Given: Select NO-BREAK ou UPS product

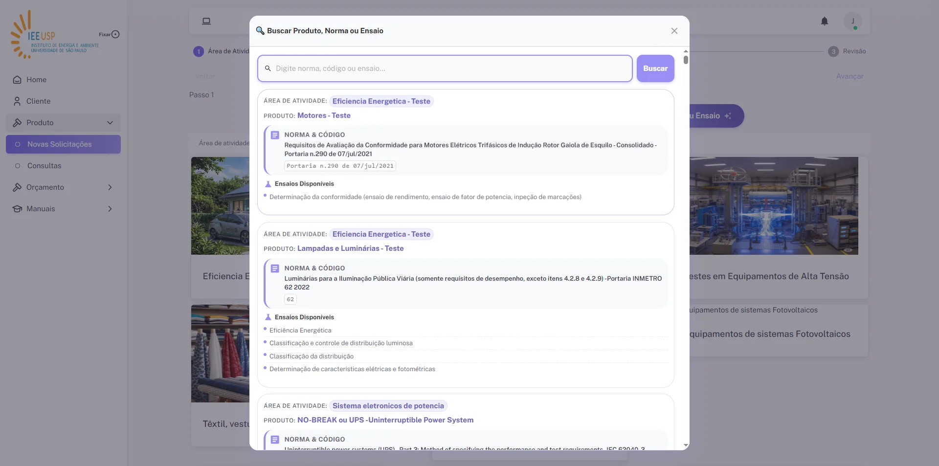Looking at the screenshot, I should [385, 420].
